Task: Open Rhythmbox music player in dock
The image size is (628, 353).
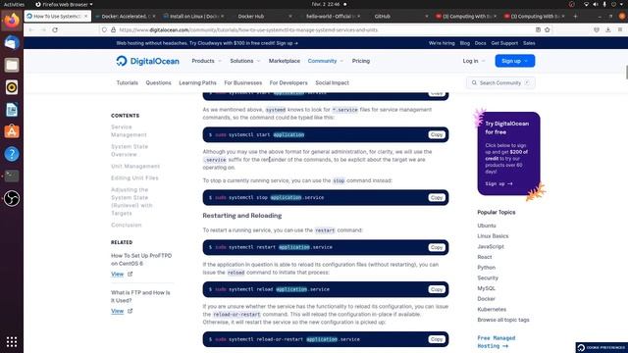Action: [12, 87]
